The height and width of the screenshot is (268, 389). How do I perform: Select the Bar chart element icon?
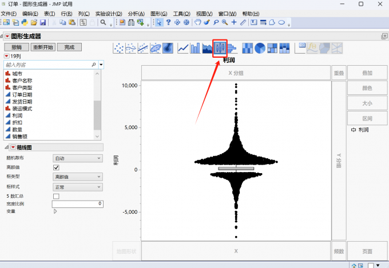click(x=195, y=48)
